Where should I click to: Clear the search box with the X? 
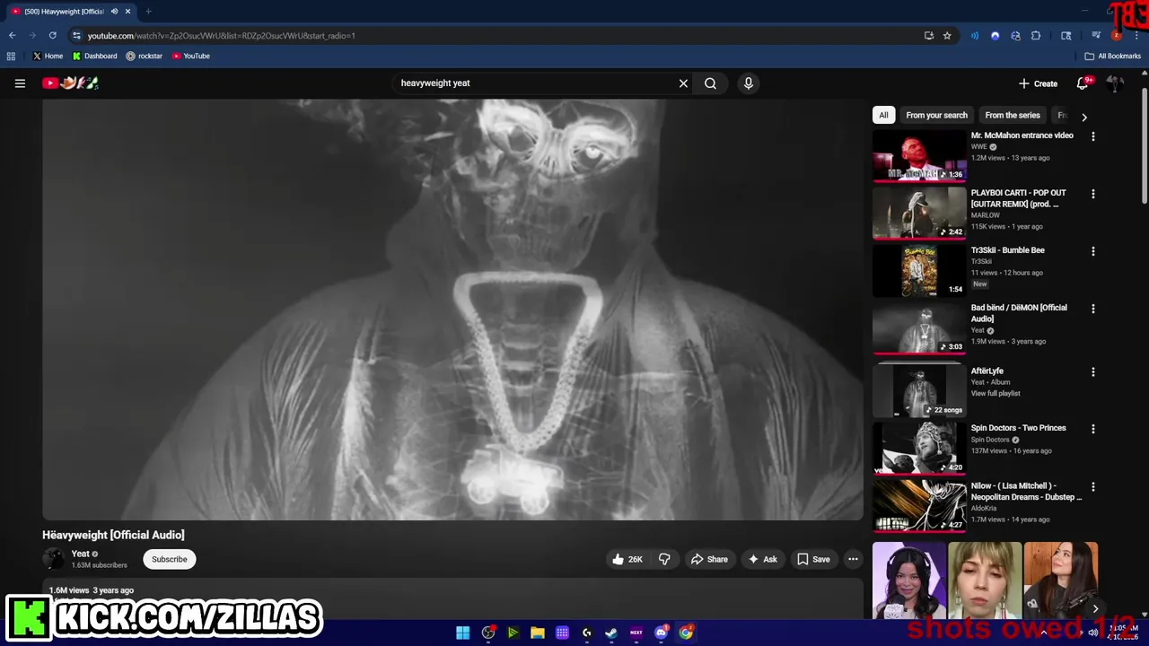pyautogui.click(x=683, y=83)
